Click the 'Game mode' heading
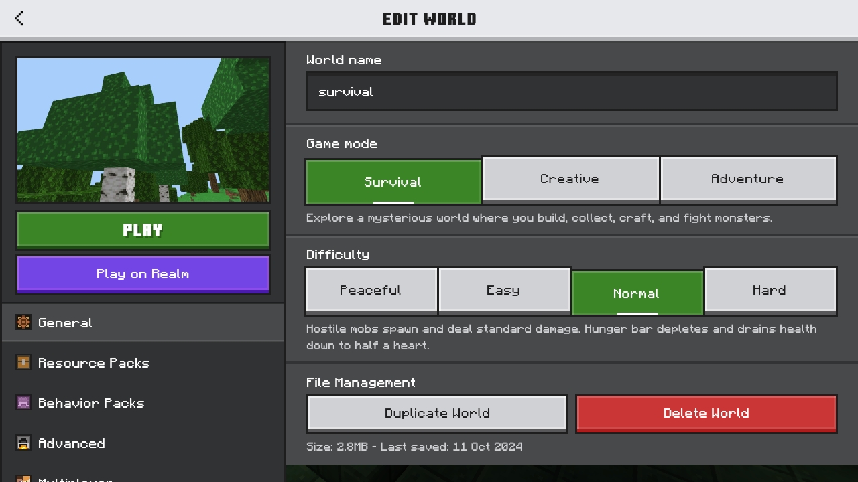858x482 pixels. tap(342, 143)
